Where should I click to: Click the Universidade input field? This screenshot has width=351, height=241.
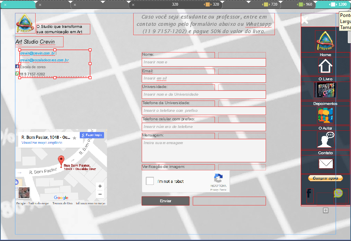(204, 94)
